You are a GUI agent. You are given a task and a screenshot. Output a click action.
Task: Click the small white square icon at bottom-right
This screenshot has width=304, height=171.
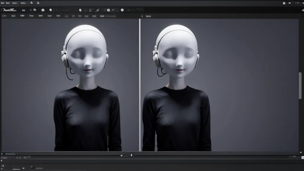click(x=303, y=158)
